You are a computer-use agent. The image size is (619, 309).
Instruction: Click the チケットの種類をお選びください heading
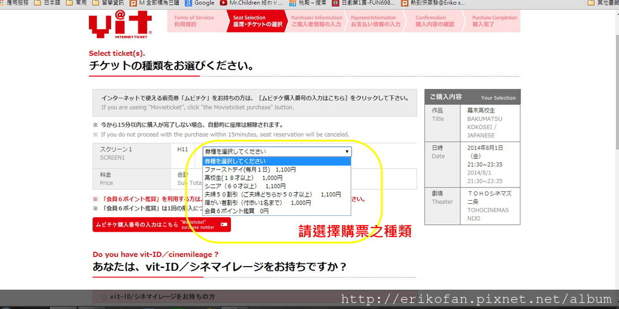click(171, 65)
